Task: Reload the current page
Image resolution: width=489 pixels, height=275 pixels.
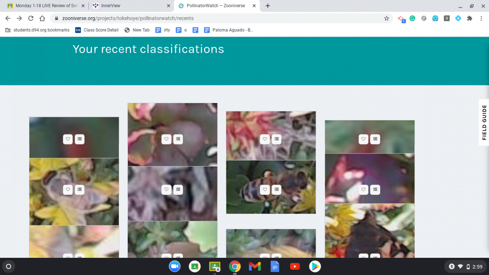Action: (31, 18)
